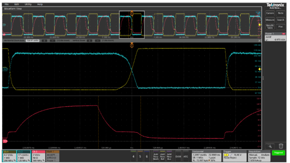Image resolution: width=290 pixels, height=163 pixels.
Task: Enable the DVM function
Action: pos(178,156)
